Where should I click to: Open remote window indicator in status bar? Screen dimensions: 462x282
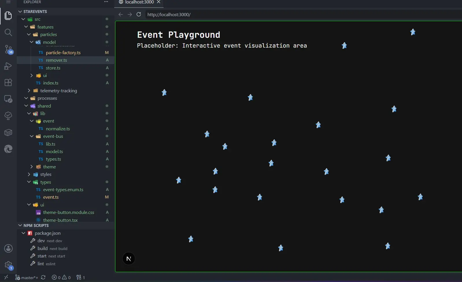[6, 277]
